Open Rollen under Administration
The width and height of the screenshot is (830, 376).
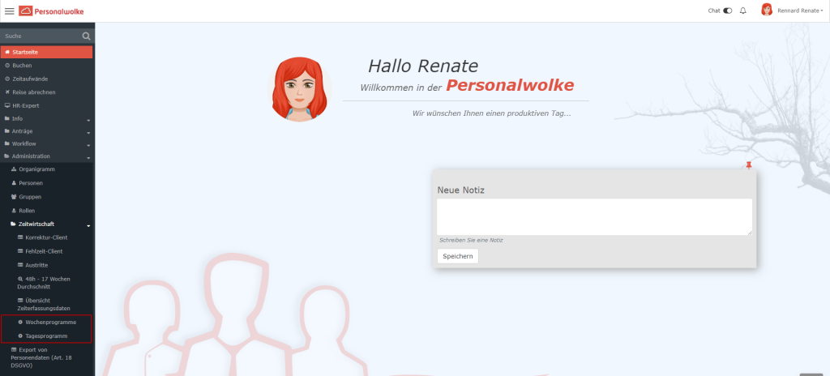coord(27,210)
